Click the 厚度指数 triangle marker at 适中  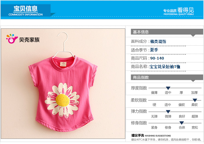pos(168,88)
